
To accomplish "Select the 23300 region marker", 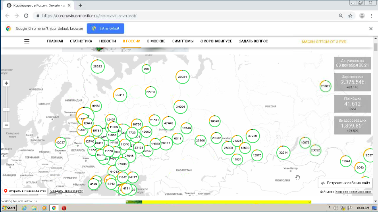I will (x=201, y=141).
